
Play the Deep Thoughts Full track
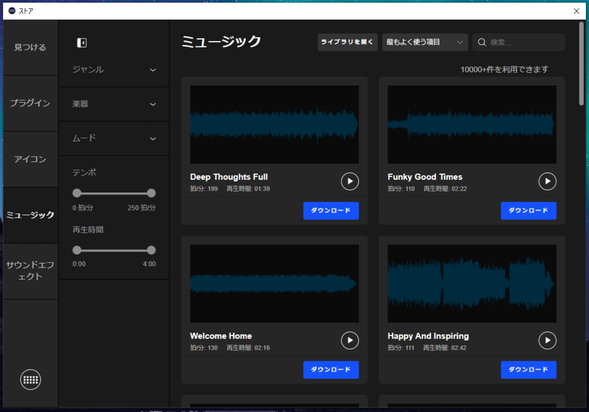coord(350,181)
